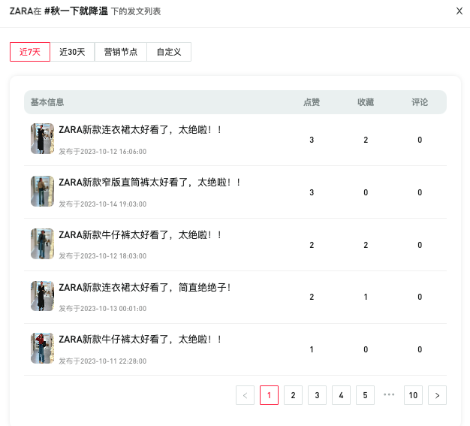Choose the 自定义 date range tab
Viewport: 470px width, 426px height.
point(169,52)
